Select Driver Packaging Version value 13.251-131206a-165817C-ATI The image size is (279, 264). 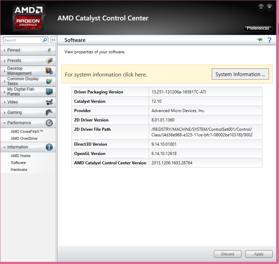178,92
